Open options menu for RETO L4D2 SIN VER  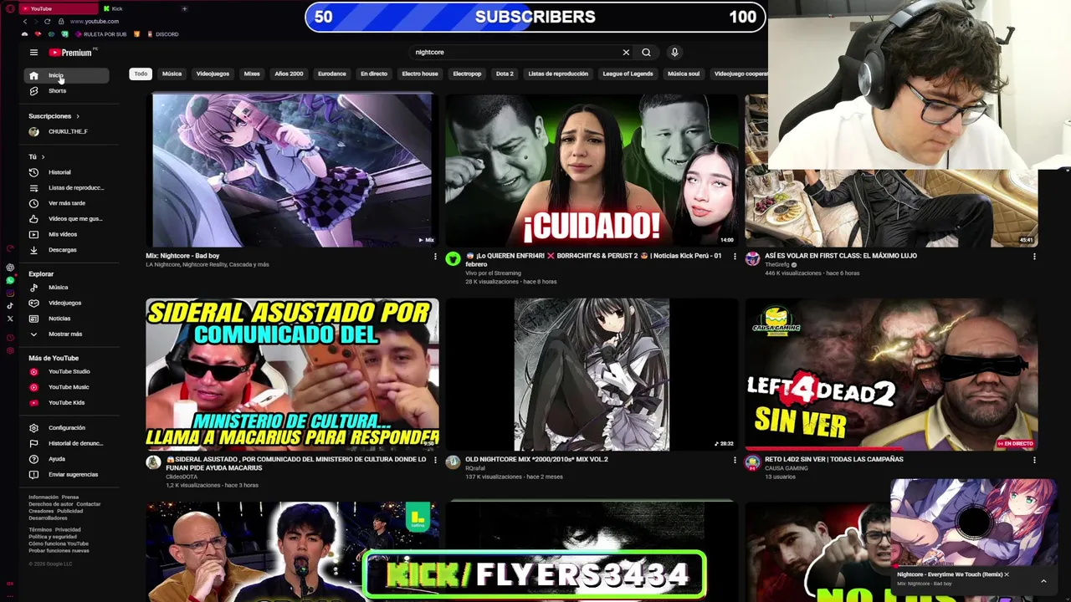tap(1034, 460)
